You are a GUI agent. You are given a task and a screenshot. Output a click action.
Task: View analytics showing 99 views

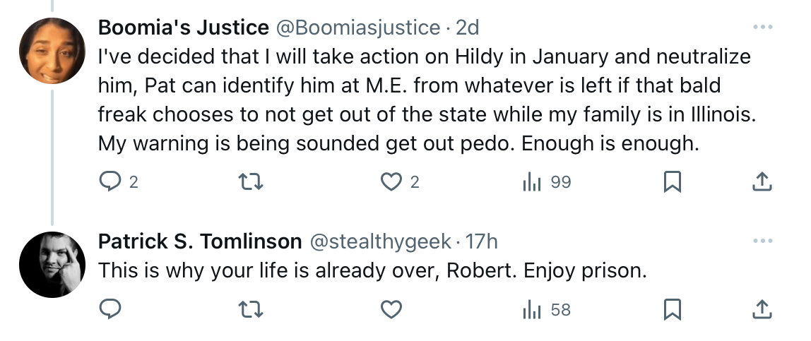click(547, 182)
